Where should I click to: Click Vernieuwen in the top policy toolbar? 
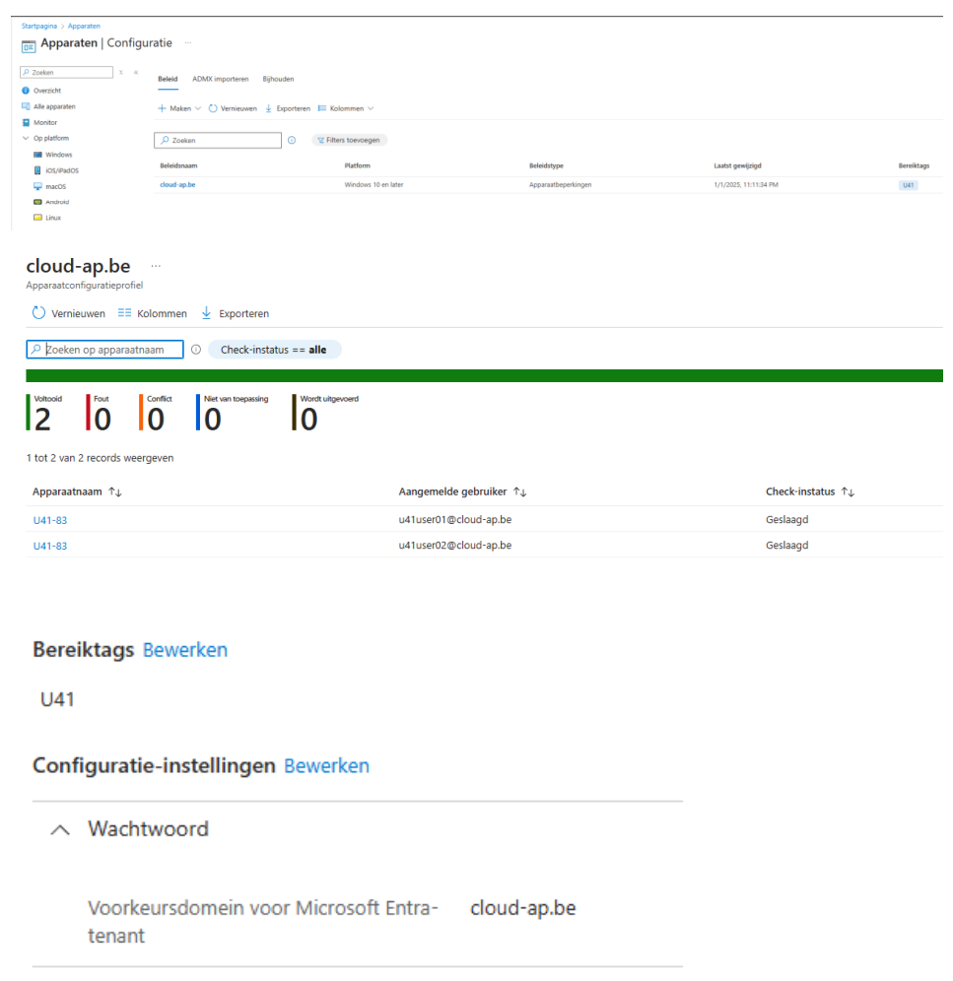tap(233, 108)
